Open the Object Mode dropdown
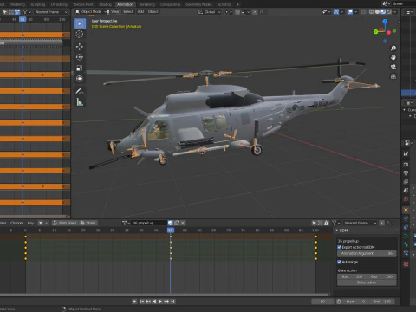The width and height of the screenshot is (416, 312). 91,12
